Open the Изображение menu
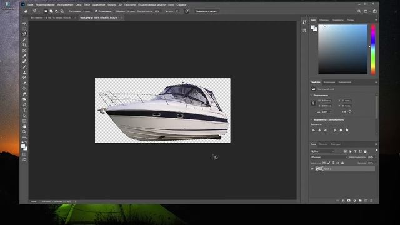The image size is (400, 225). pyautogui.click(x=65, y=4)
